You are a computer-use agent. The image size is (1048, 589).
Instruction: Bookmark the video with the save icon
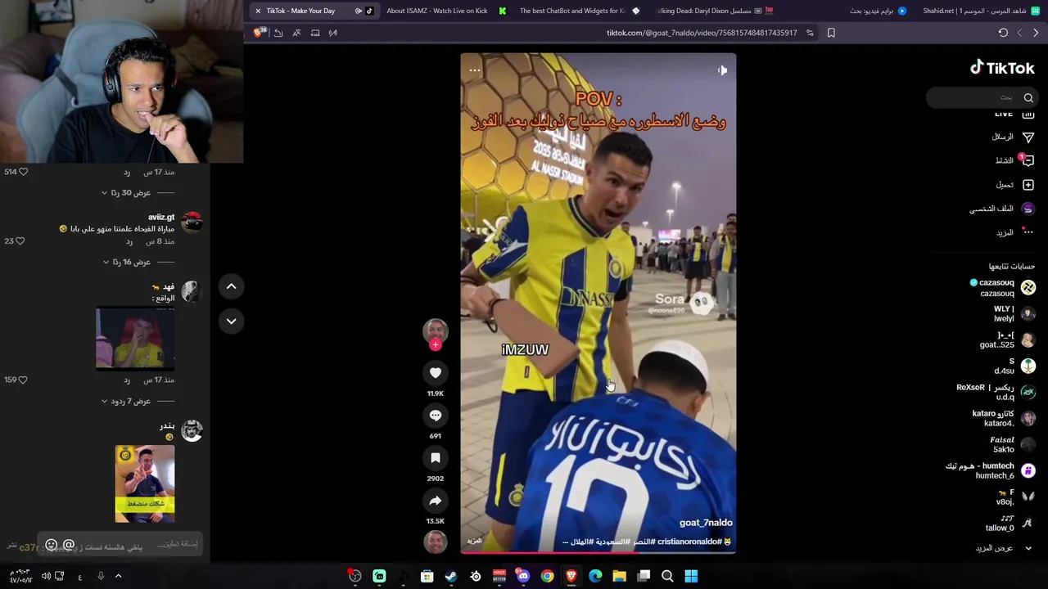436,458
